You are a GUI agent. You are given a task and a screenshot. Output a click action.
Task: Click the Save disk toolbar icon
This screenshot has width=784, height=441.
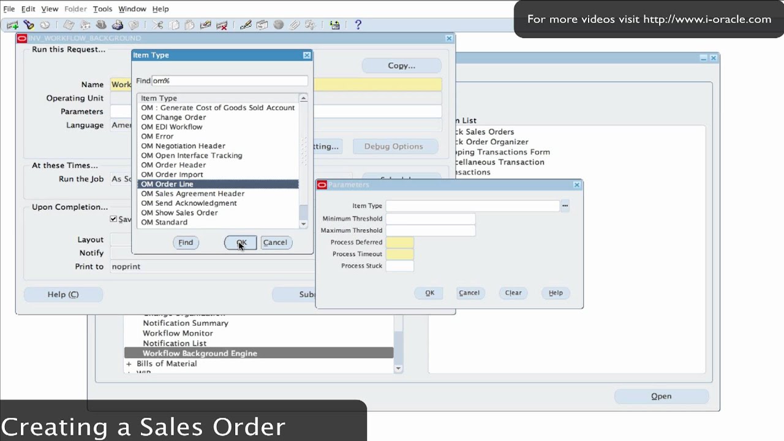pyautogui.click(x=69, y=25)
